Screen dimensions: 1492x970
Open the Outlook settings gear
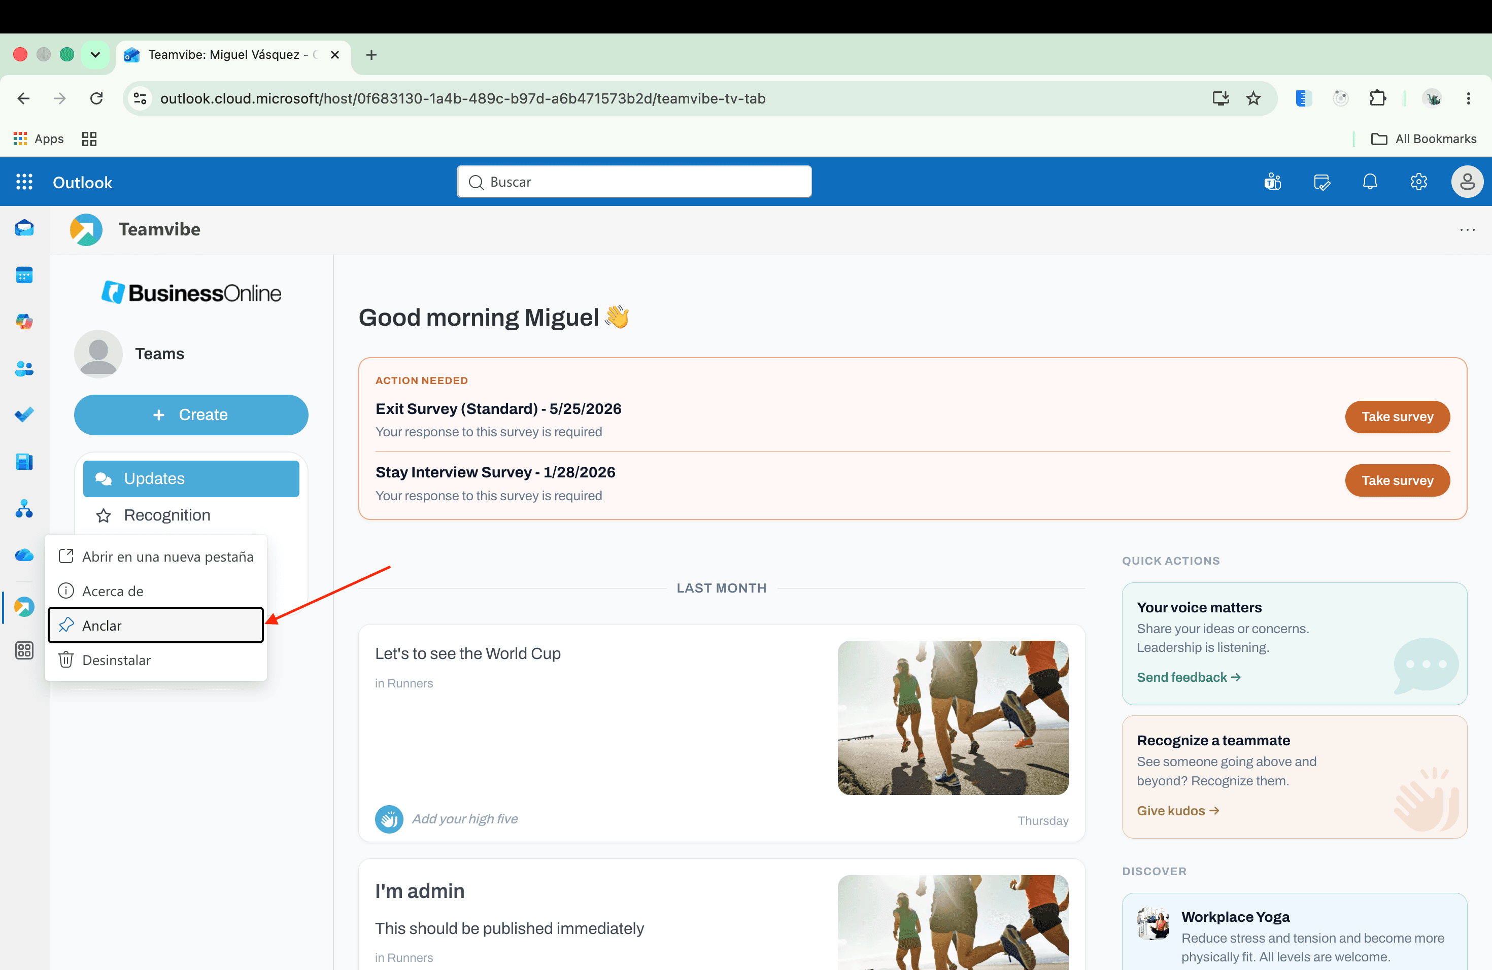click(1418, 182)
